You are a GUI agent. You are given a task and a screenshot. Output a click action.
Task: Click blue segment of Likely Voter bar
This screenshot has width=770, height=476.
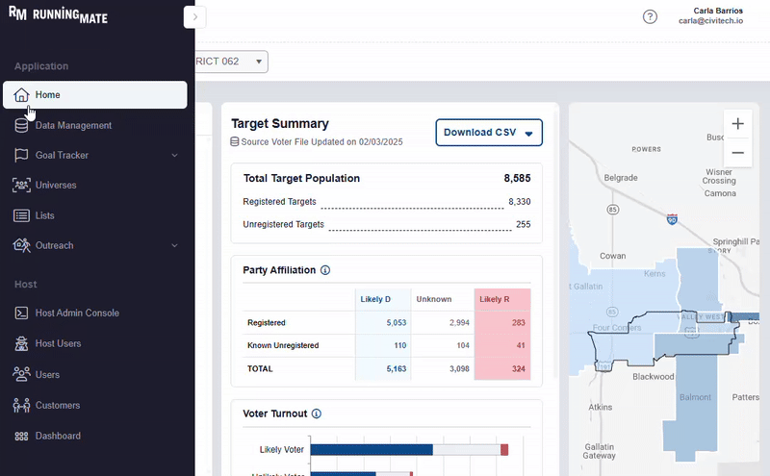[372, 449]
